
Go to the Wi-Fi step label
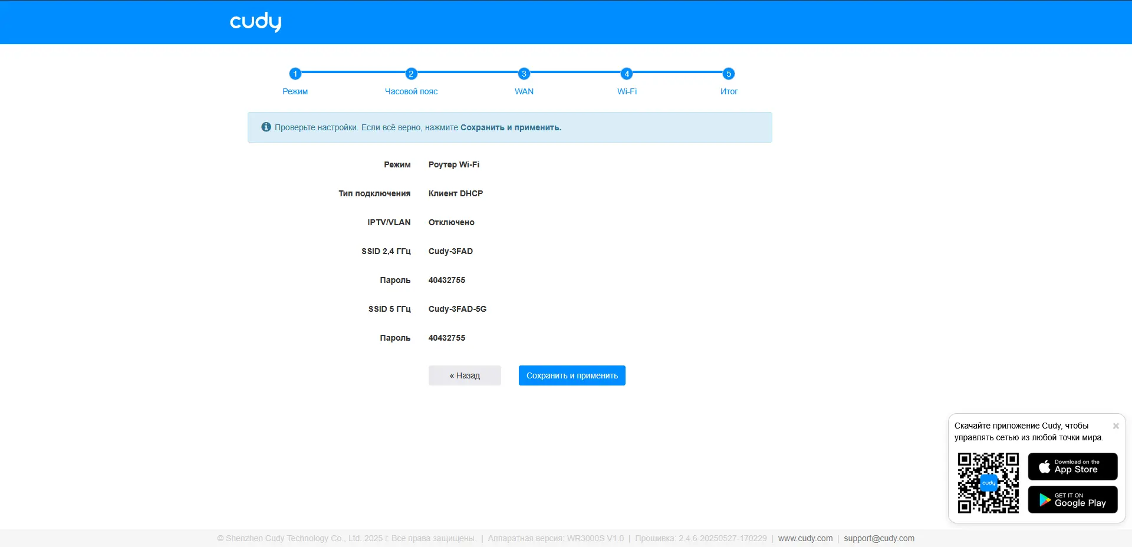coord(627,91)
